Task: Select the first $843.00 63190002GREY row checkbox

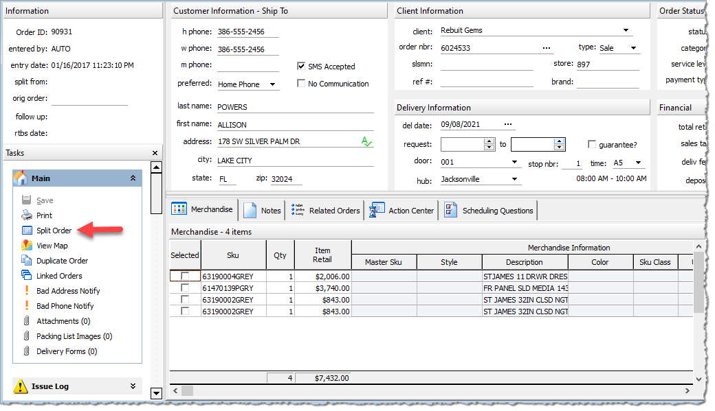Action: (x=185, y=299)
